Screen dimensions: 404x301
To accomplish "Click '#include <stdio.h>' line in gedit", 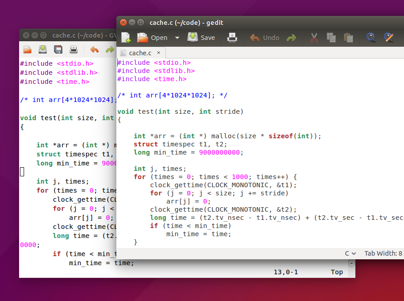I will pyautogui.click(x=154, y=63).
